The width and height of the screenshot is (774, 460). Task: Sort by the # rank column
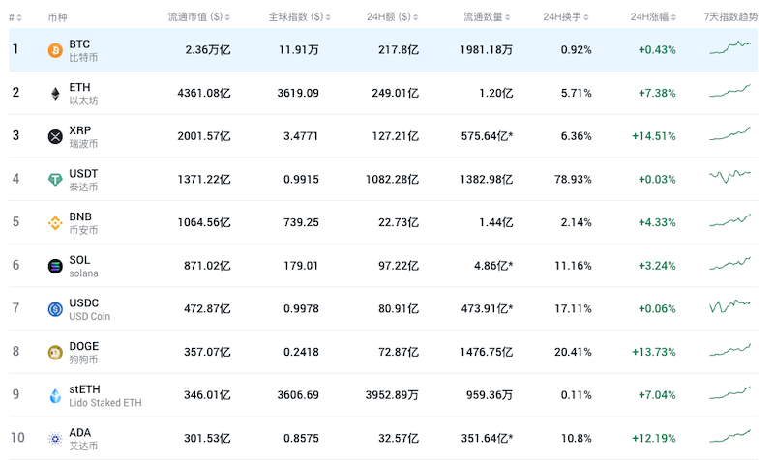12,17
